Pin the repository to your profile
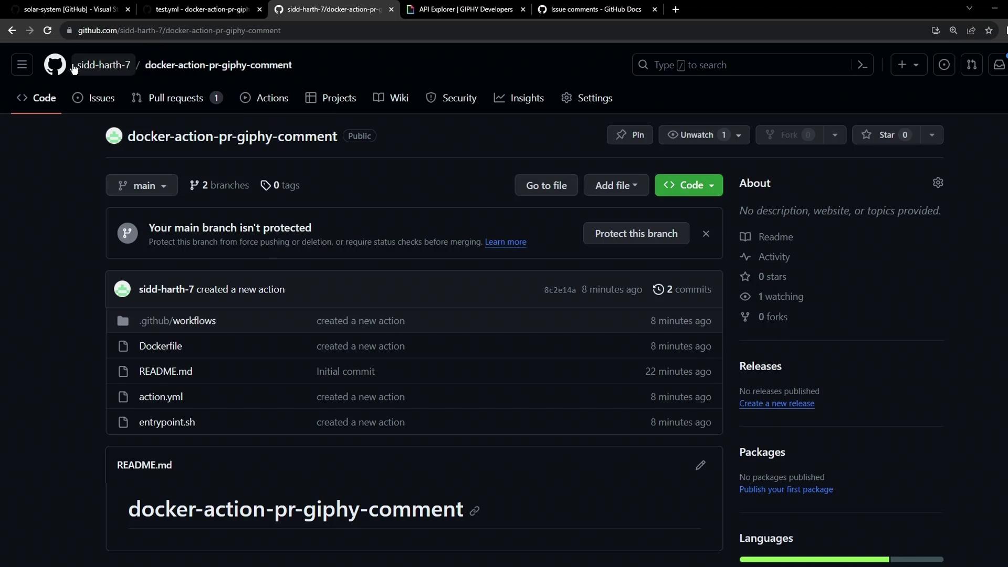 (629, 135)
